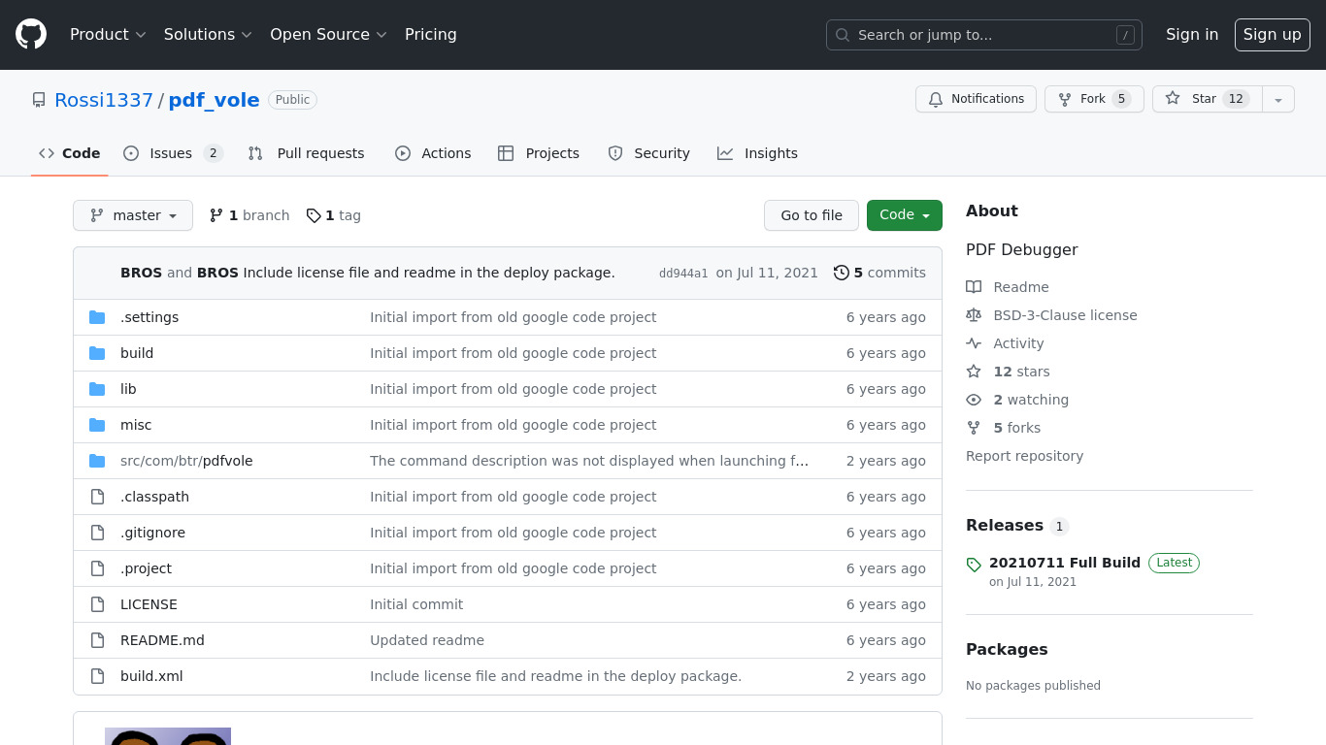Viewport: 1326px width, 745px height.
Task: Open the 20210711 Full Build release
Action: click(x=1065, y=563)
